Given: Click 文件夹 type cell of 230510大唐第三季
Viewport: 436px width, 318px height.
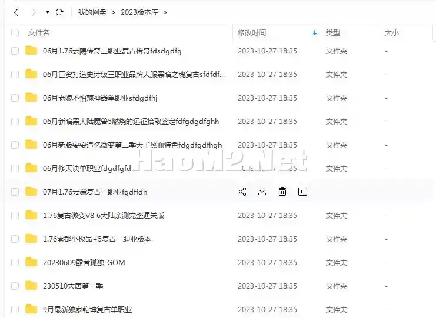Looking at the screenshot, I should pyautogui.click(x=337, y=286).
